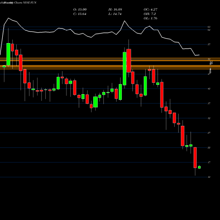Click the high price value H: 16.08
The height and width of the screenshot is (220, 220).
coord(115,10)
